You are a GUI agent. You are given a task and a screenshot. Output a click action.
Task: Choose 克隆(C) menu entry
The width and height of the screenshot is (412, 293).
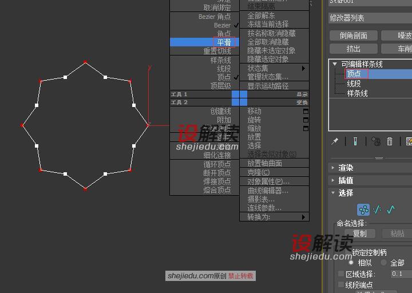[259, 172]
